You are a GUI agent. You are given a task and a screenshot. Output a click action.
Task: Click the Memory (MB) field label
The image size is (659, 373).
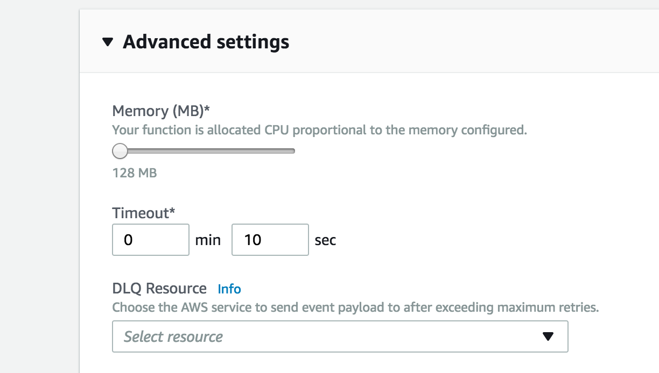(161, 111)
